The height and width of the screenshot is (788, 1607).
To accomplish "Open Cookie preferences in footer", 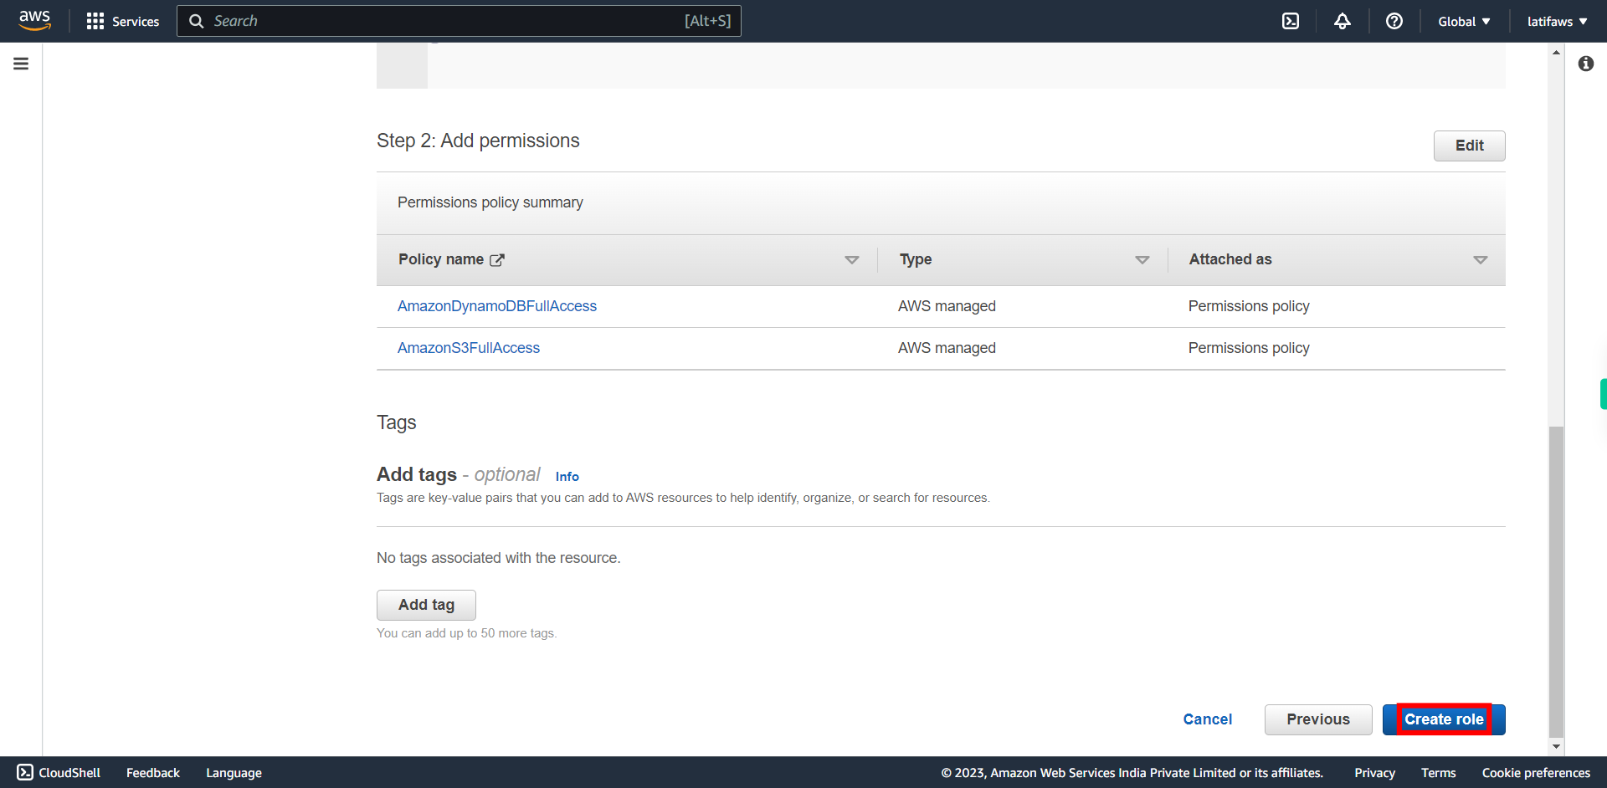I will (x=1536, y=772).
